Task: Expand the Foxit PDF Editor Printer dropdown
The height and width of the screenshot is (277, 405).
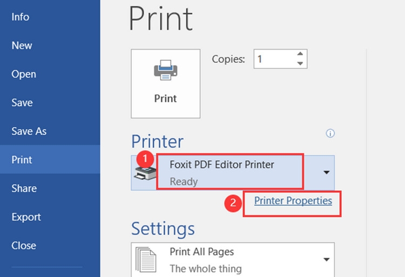Action: [327, 172]
